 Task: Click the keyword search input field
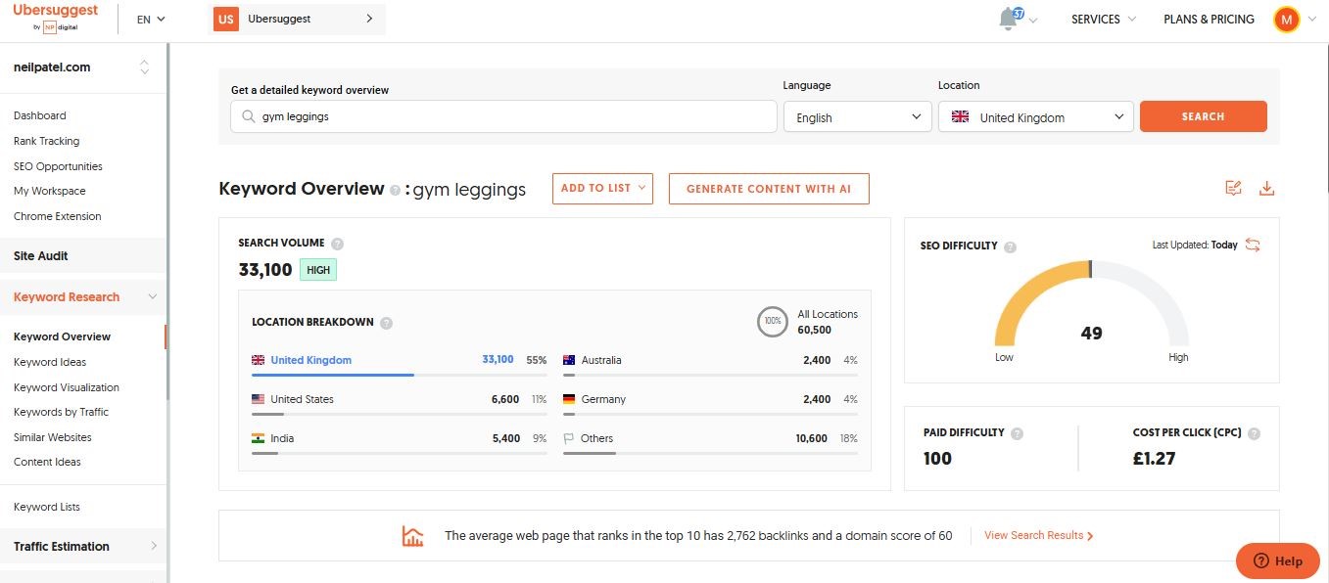coord(503,116)
